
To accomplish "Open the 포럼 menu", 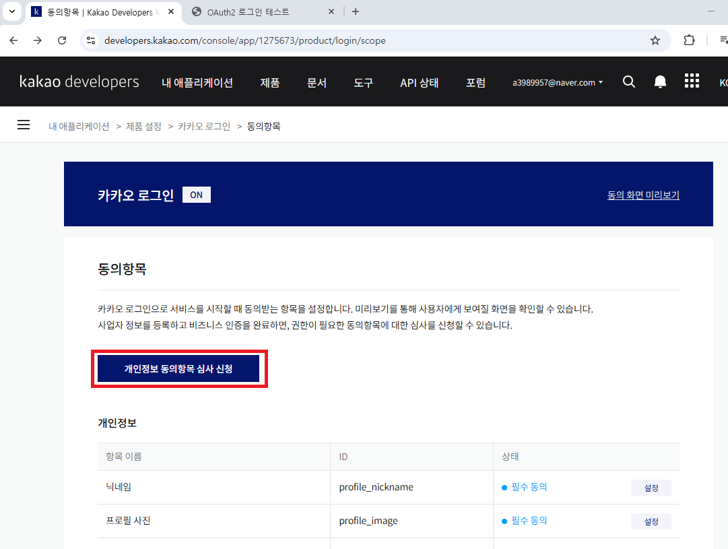I will pyautogui.click(x=475, y=83).
